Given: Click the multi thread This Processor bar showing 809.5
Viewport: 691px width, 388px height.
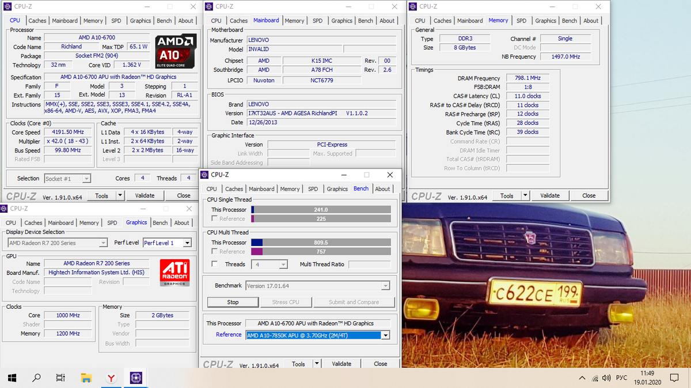Looking at the screenshot, I should pyautogui.click(x=321, y=243).
